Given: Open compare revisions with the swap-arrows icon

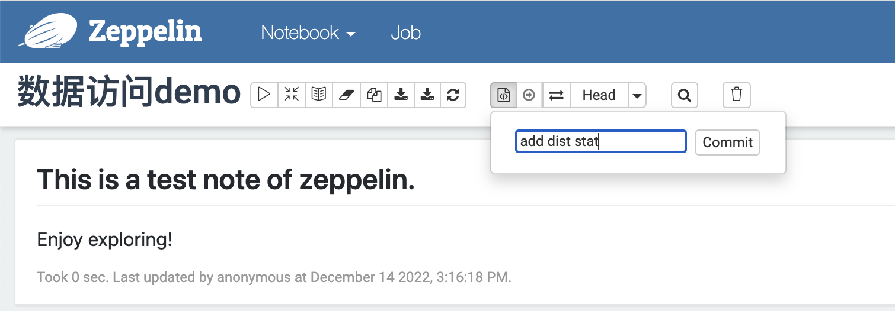Looking at the screenshot, I should (556, 95).
